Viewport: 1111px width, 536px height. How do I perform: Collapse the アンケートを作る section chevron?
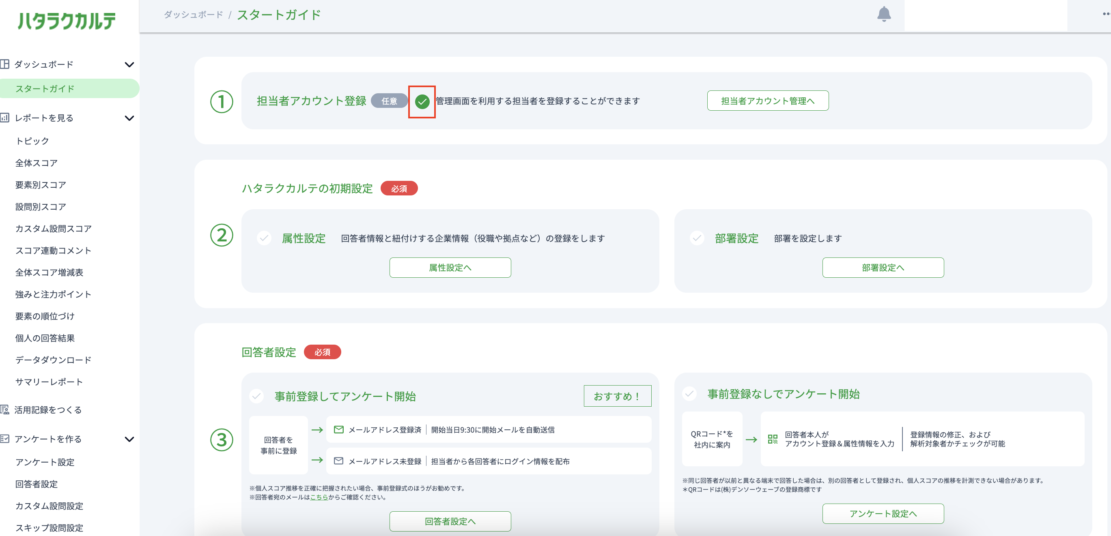click(x=129, y=439)
